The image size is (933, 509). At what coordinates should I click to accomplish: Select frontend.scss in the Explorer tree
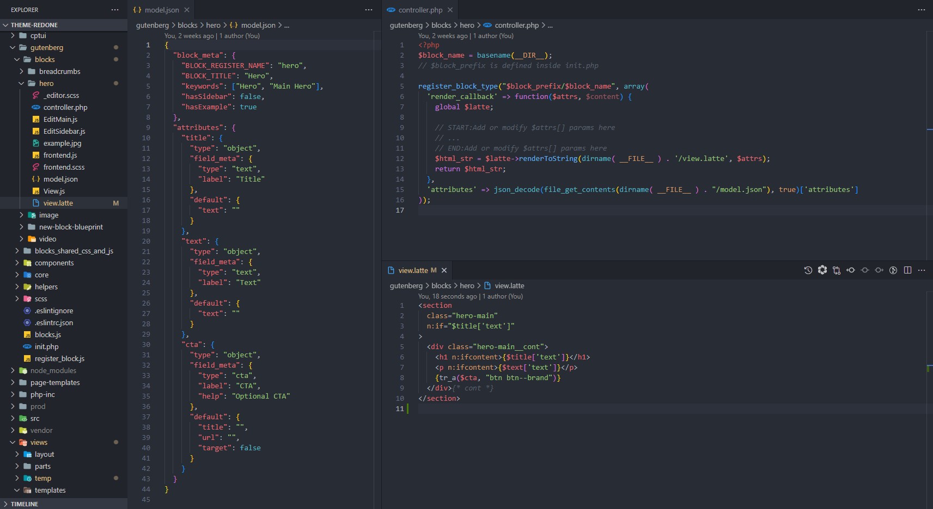tap(64, 167)
